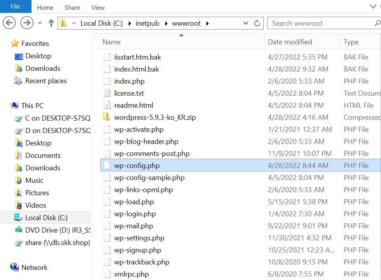381x280 pixels.
Task: Open the Music folder icon
Action: pos(19,180)
